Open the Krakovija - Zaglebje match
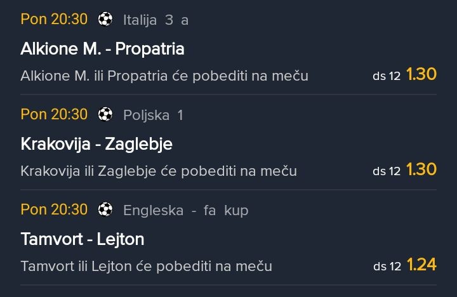This screenshot has width=457, height=297. 96,144
